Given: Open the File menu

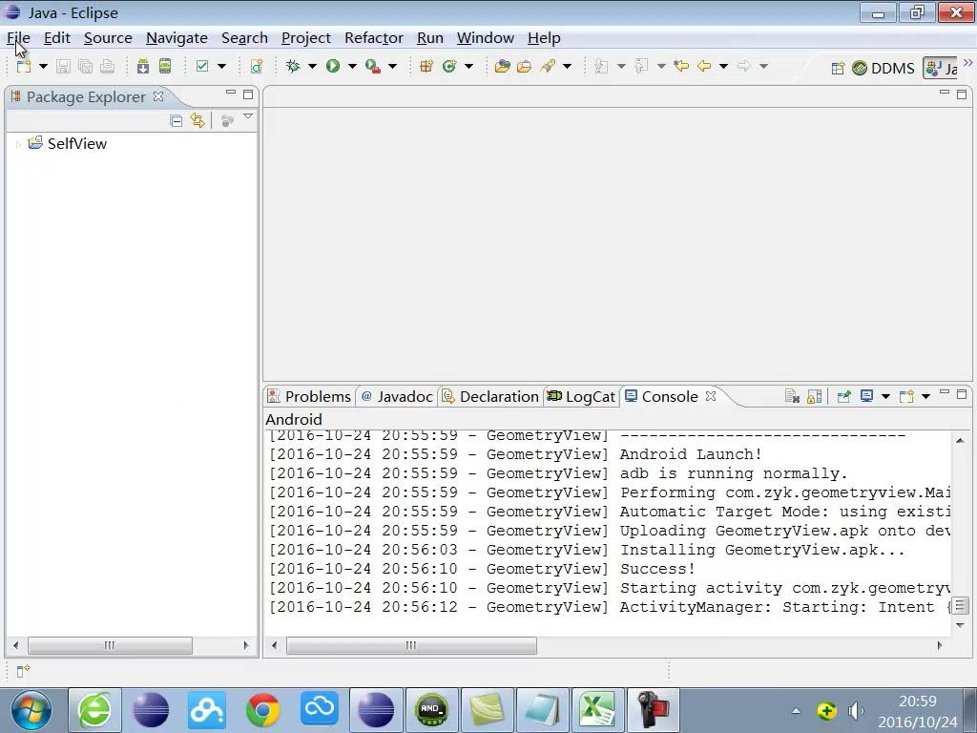Looking at the screenshot, I should (x=19, y=38).
